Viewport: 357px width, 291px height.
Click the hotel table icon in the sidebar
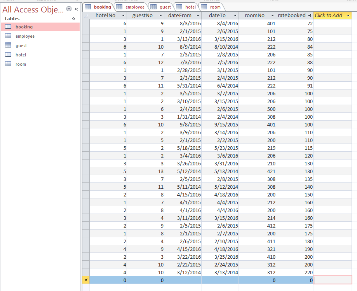click(8, 54)
